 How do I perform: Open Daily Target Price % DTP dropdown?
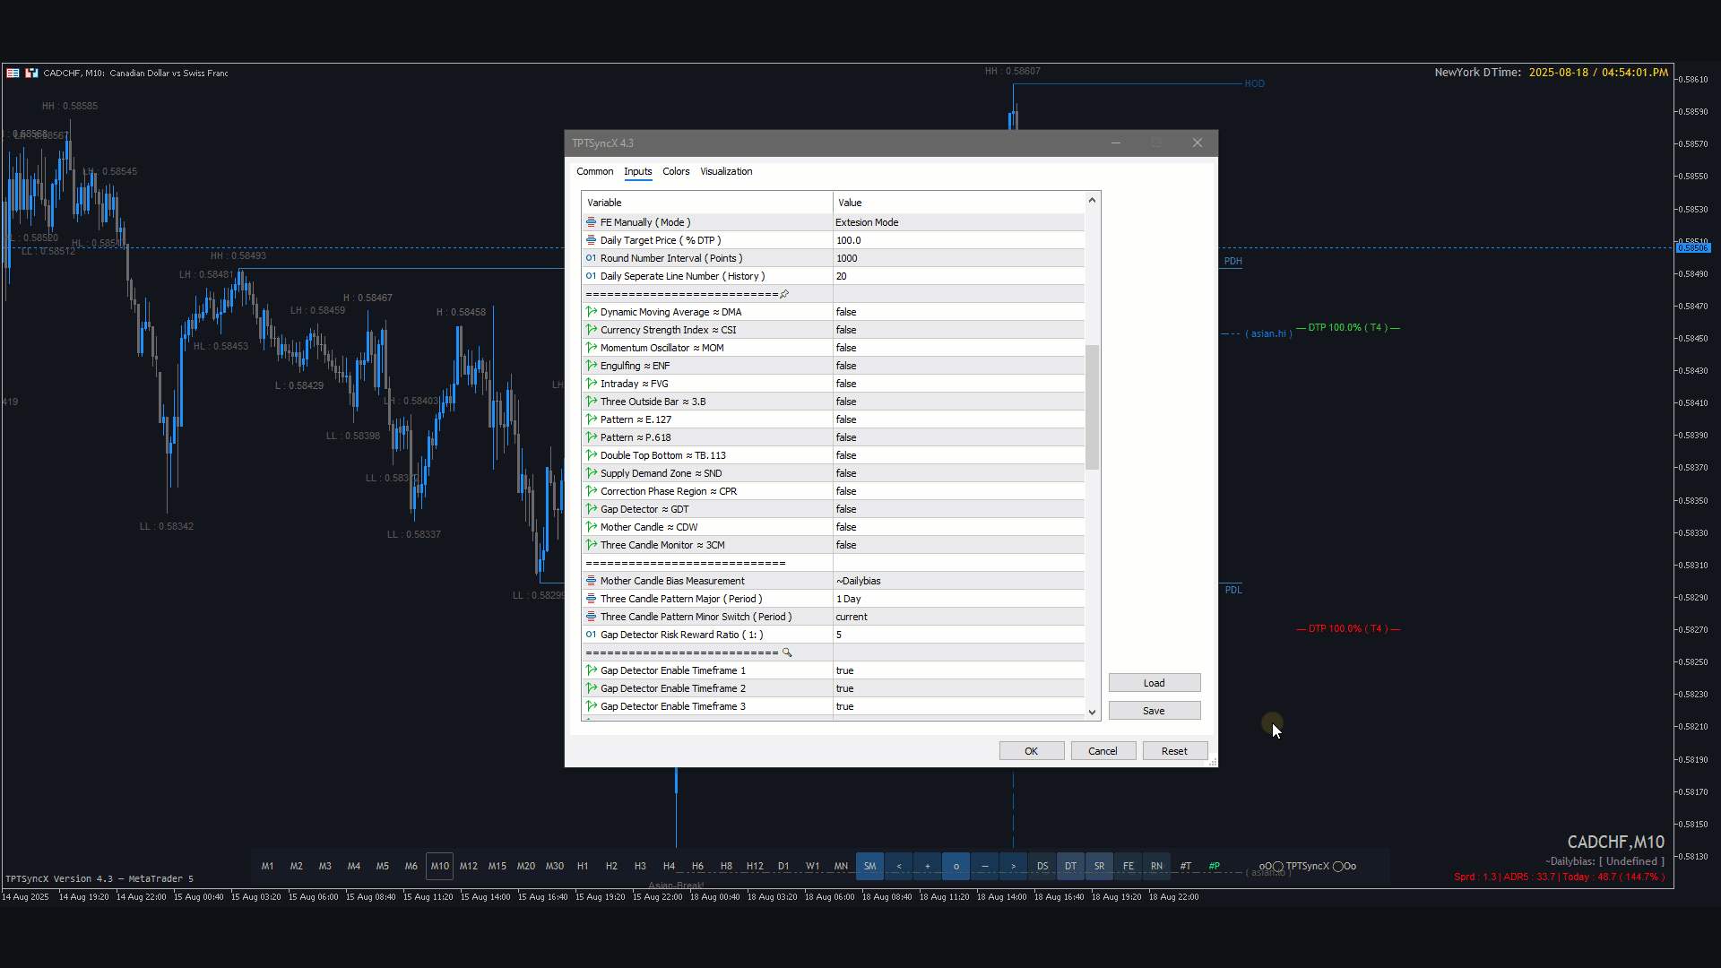958,240
